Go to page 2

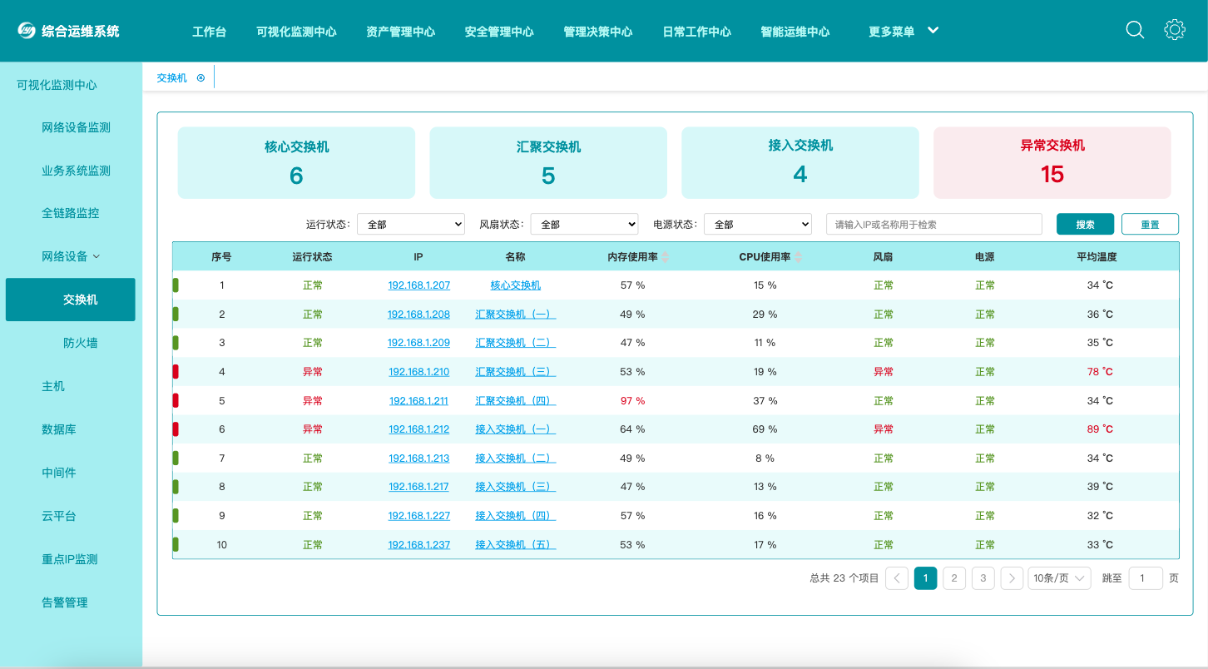[954, 578]
